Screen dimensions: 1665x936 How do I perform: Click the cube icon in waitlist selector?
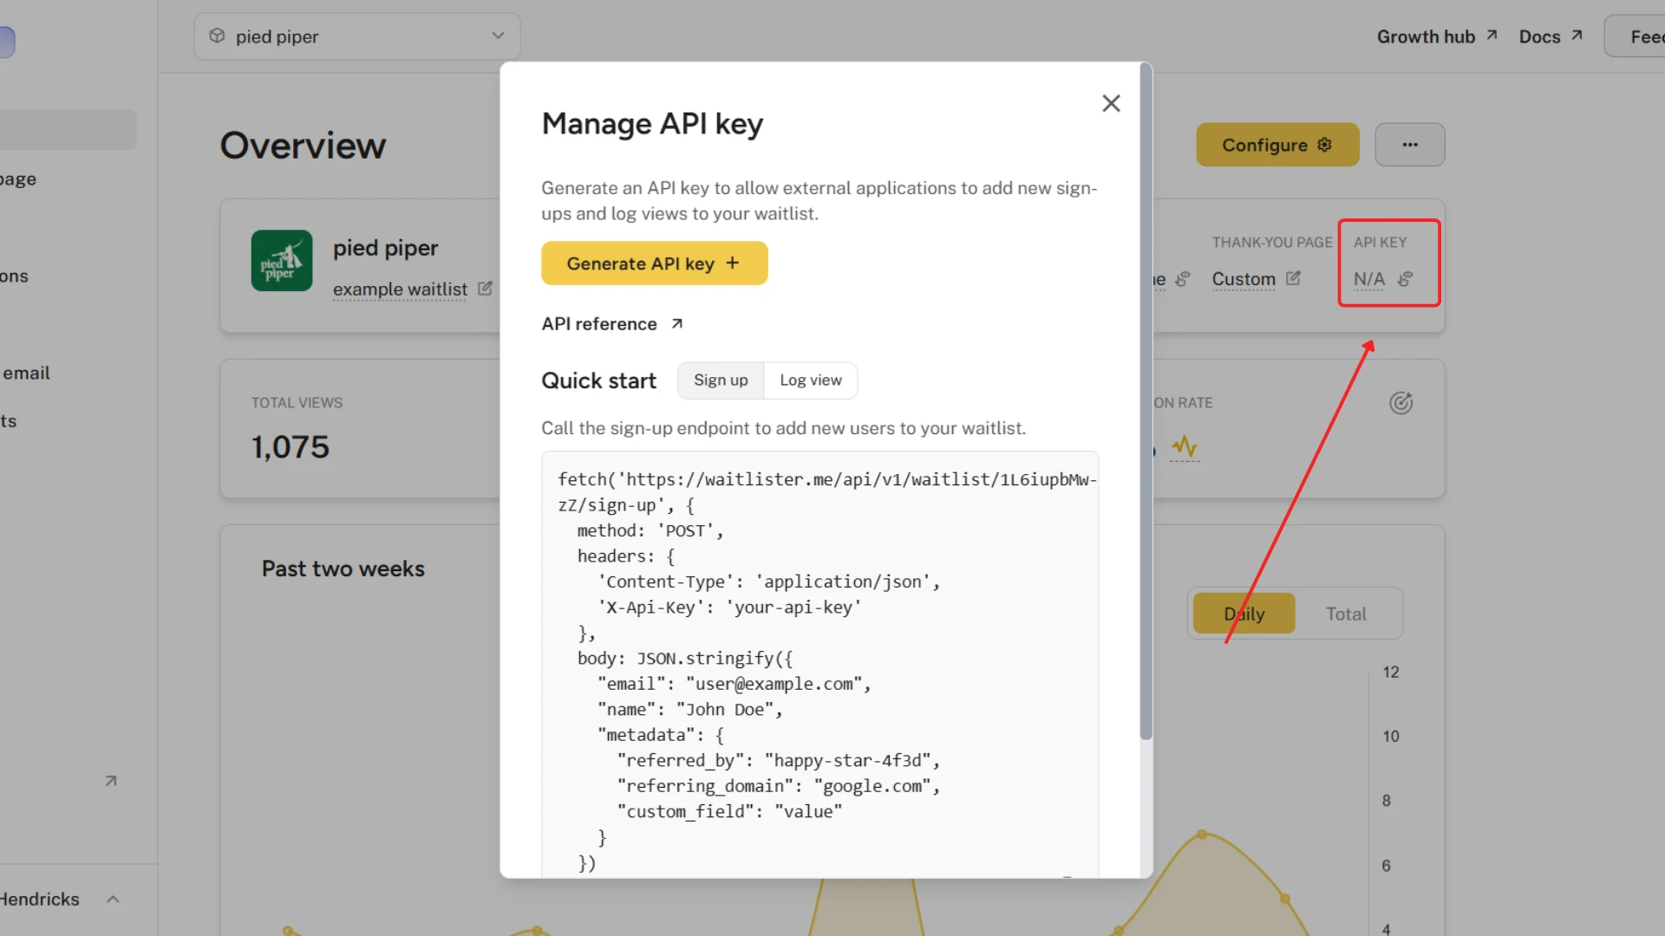point(217,36)
